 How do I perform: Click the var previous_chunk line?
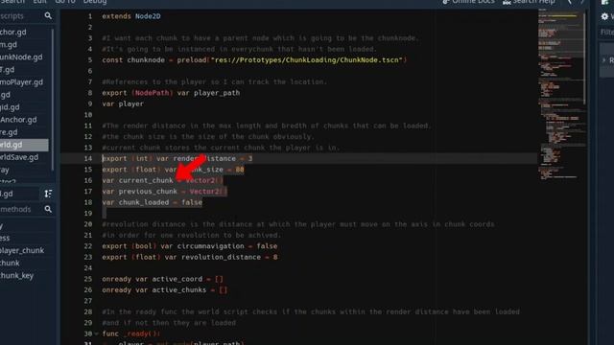pos(164,192)
